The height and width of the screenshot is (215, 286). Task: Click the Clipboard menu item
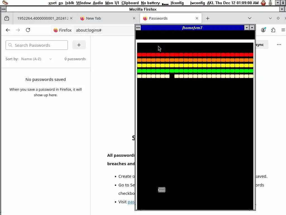click(x=130, y=3)
